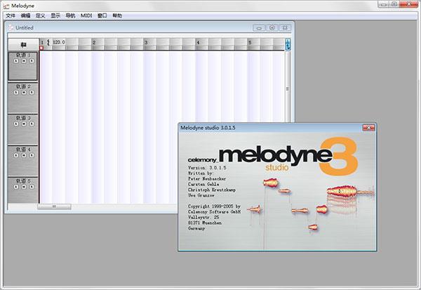
Task: Arm record on 轨道 3
Action: (32, 124)
